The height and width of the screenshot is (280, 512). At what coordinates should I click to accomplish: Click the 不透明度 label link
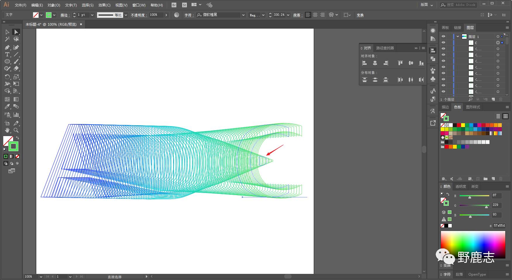click(x=139, y=15)
